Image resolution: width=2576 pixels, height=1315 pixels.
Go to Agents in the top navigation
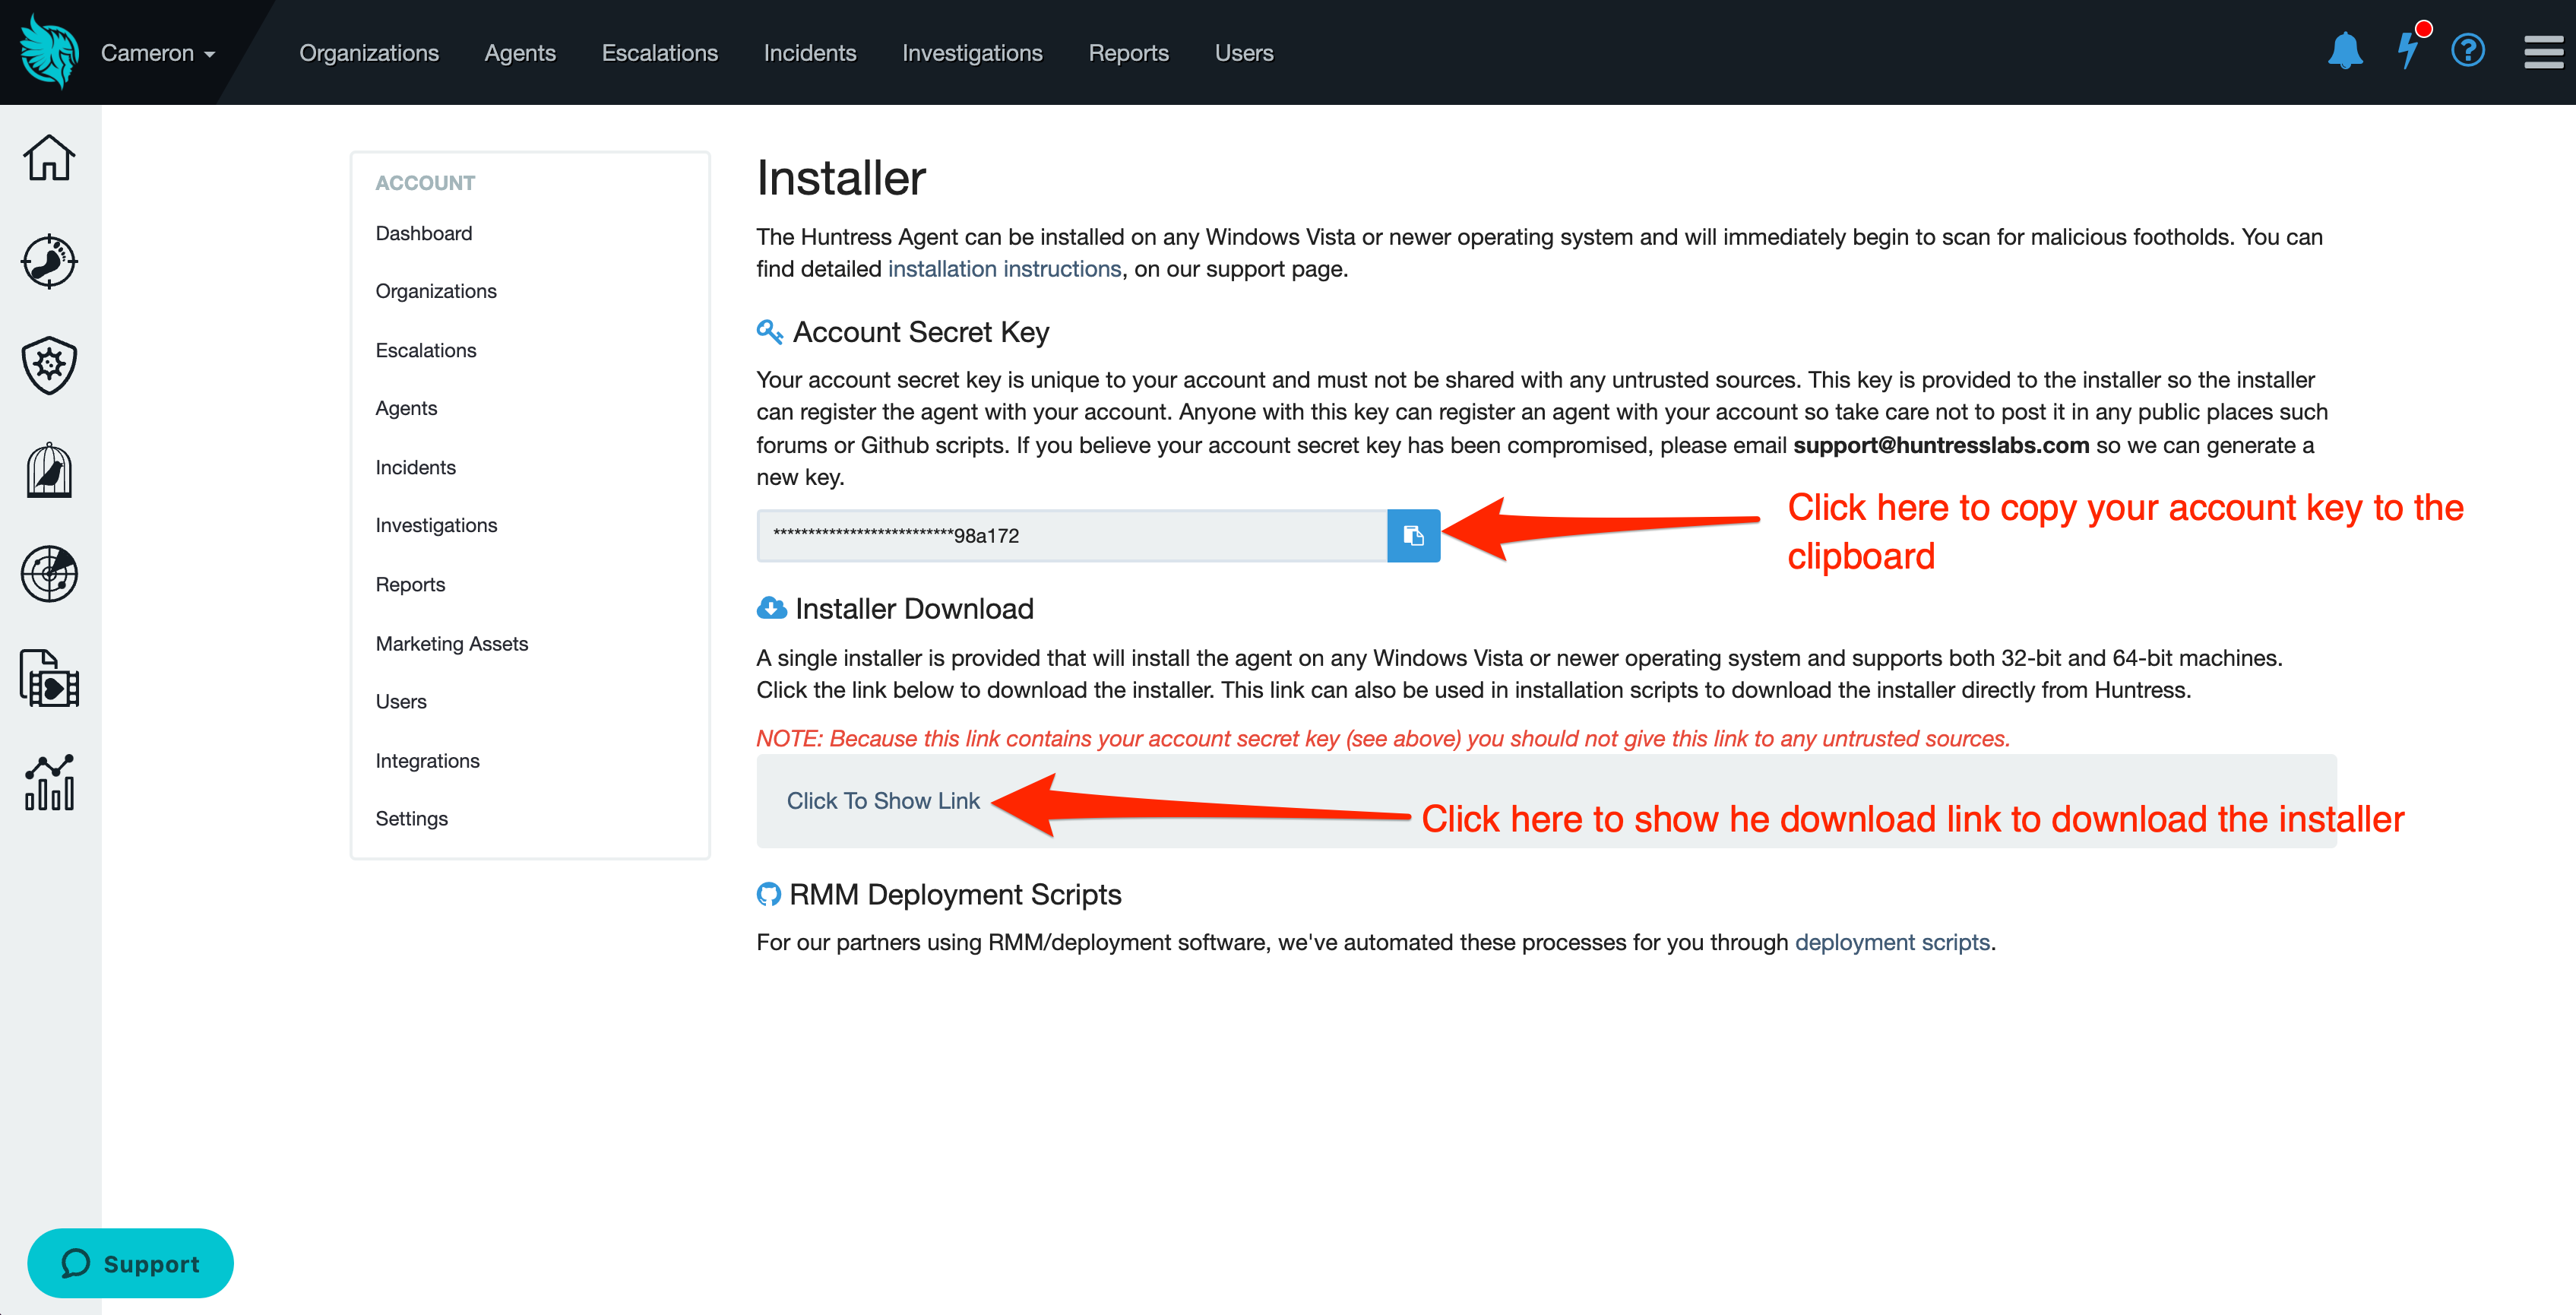point(520,53)
